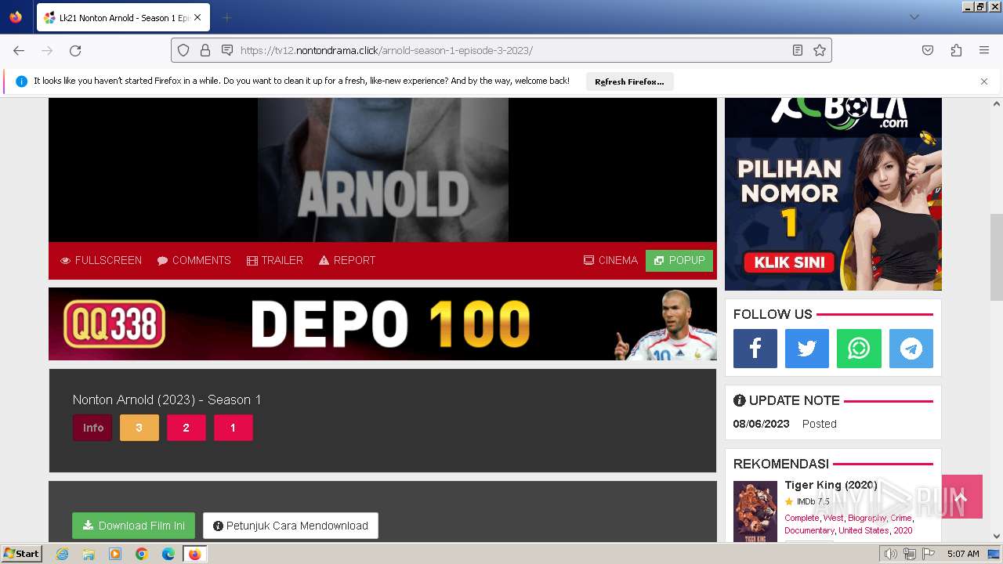Open the West category link
The height and width of the screenshot is (564, 1003).
pos(834,518)
